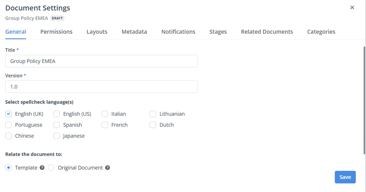
Task: View the Stages tab
Action: [x=218, y=32]
